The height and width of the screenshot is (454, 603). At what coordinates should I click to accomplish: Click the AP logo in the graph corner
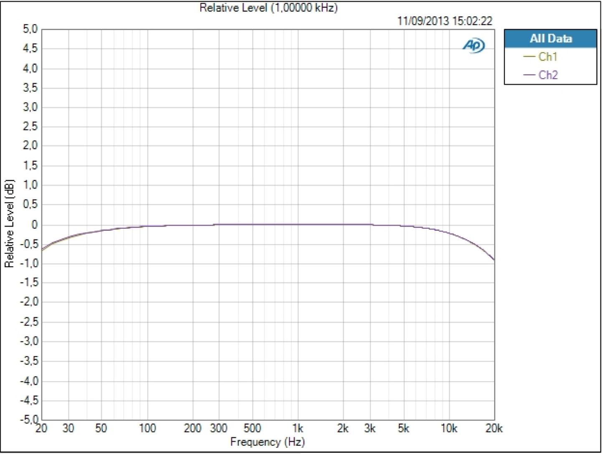[x=474, y=46]
